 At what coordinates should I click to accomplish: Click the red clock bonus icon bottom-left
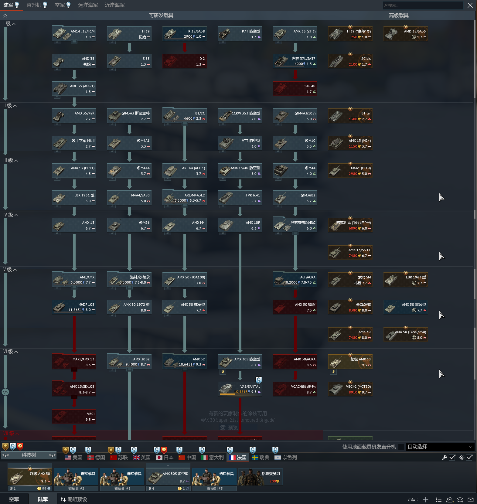20,447
